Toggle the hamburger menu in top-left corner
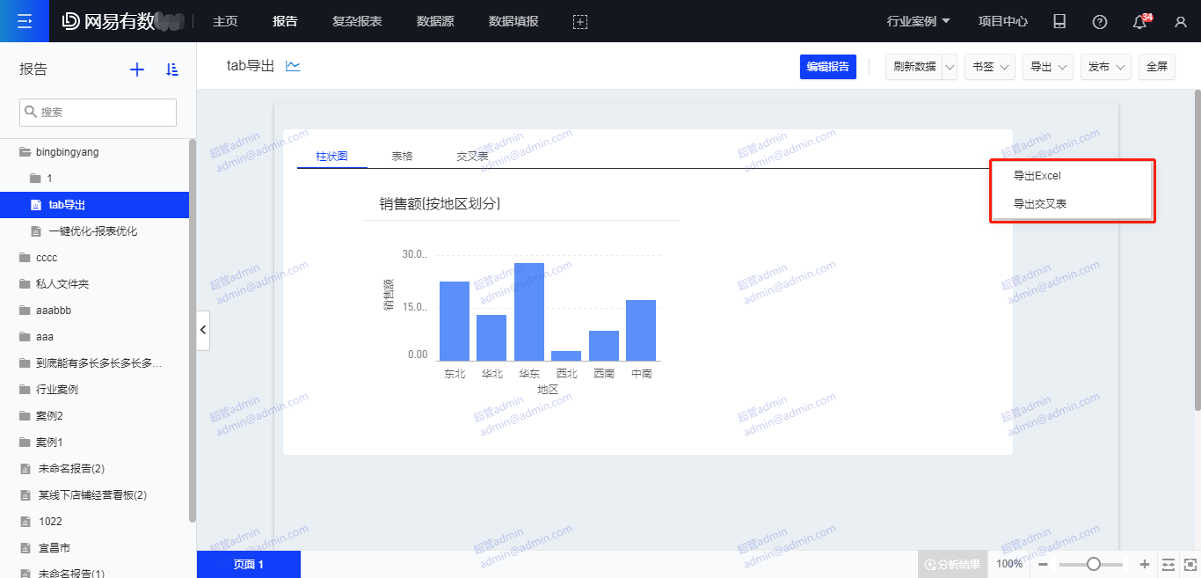Screen dimensions: 1201x578 [25, 21]
